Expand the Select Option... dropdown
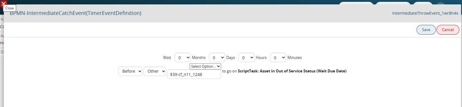The height and width of the screenshot is (107, 462). click(205, 66)
